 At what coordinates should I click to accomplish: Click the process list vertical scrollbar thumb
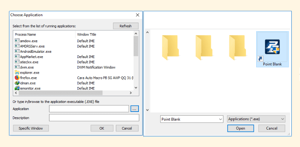click(136, 46)
